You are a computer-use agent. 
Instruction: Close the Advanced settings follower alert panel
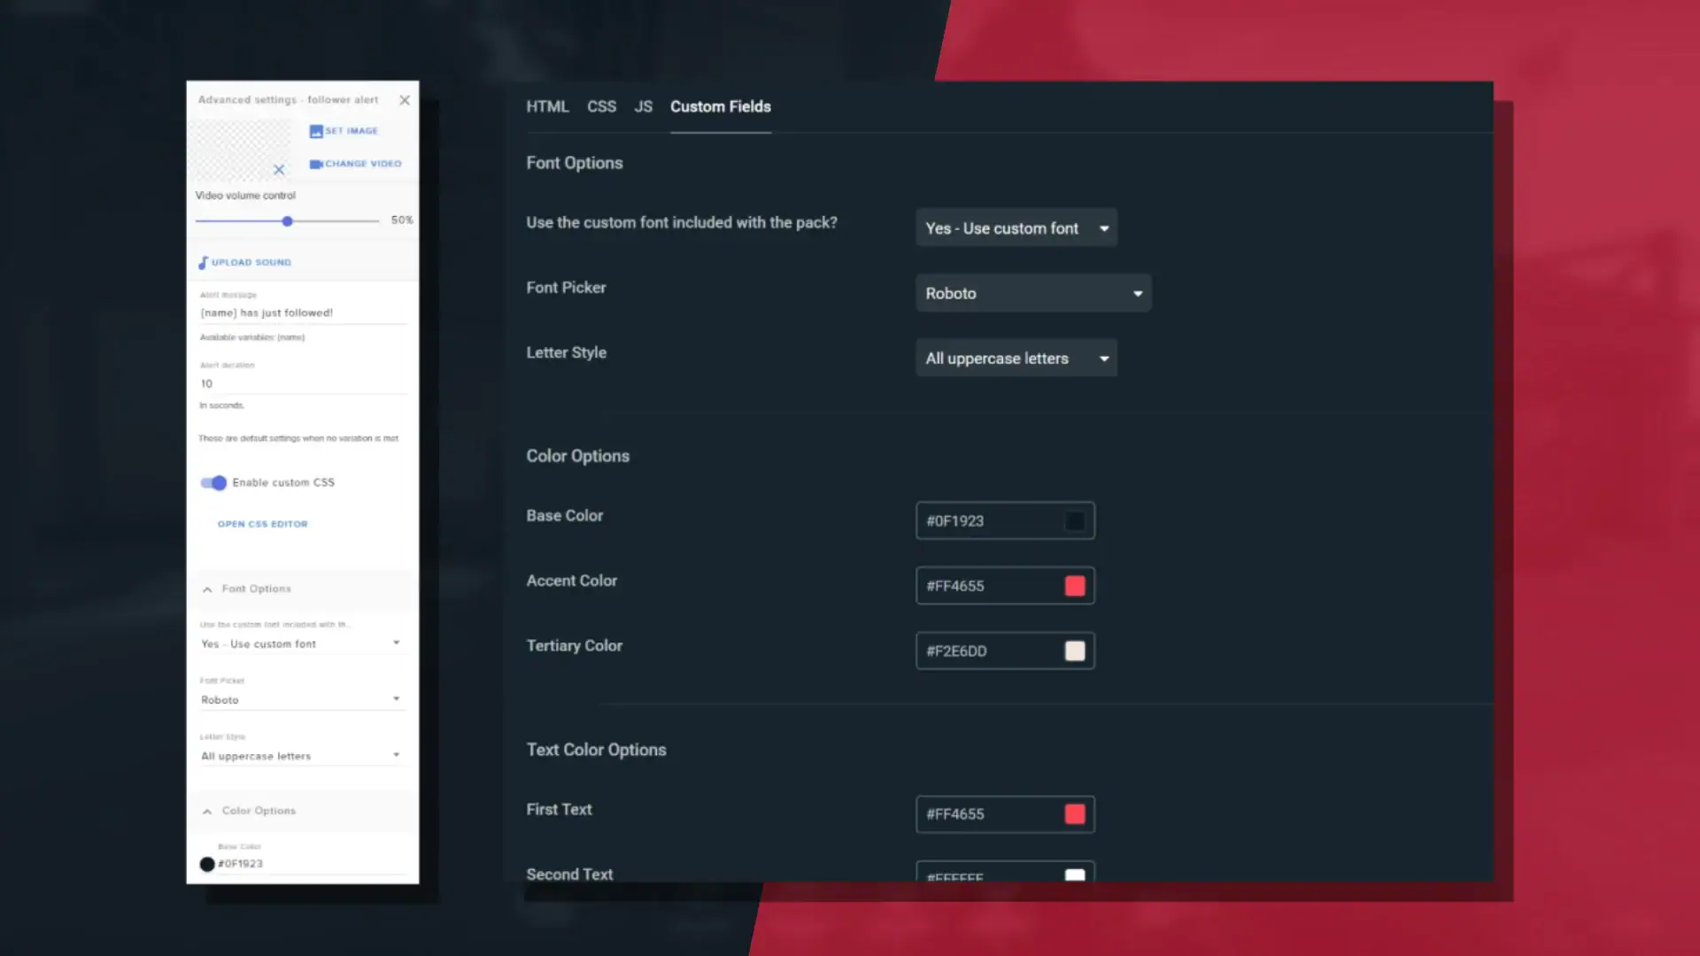[405, 100]
